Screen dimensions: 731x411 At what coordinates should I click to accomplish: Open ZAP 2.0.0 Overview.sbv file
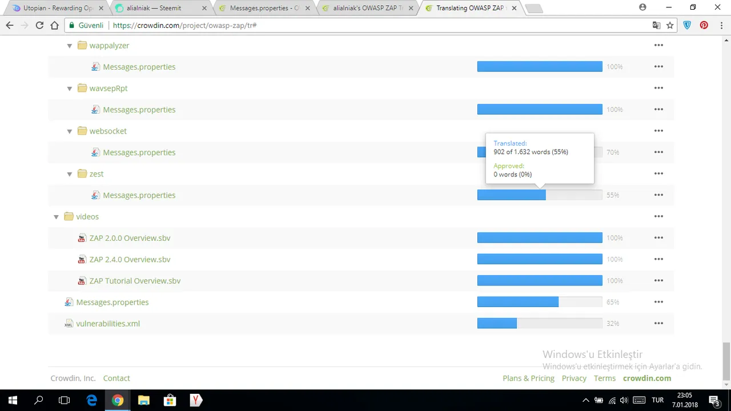click(130, 238)
